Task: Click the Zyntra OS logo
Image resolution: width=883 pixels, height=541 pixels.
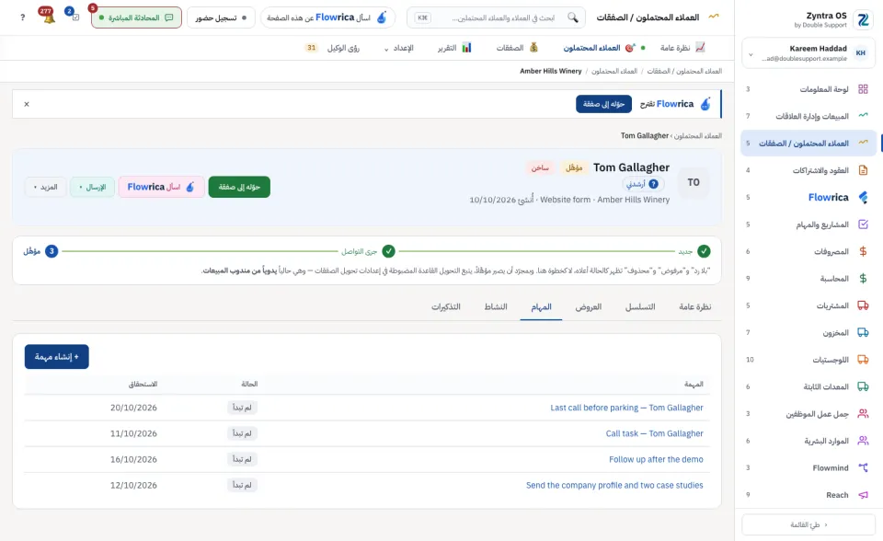Action: click(863, 19)
